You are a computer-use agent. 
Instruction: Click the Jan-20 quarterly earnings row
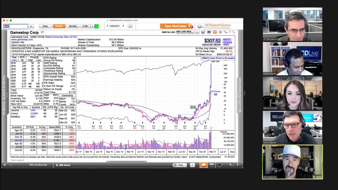click(x=43, y=140)
